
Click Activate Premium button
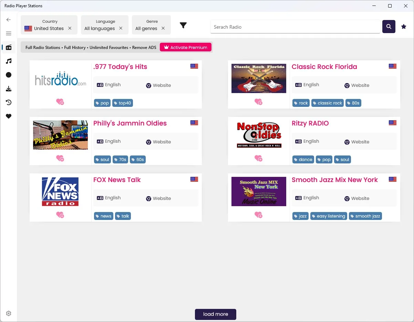point(186,47)
